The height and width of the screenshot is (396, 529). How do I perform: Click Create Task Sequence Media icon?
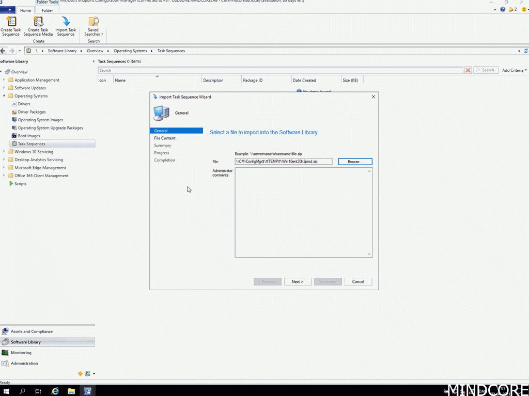point(38,26)
